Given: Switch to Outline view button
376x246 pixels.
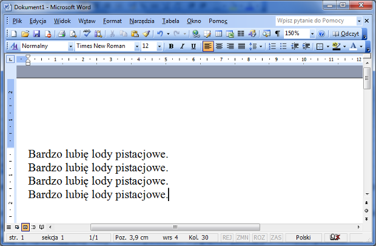Looking at the screenshot, I should [33, 227].
